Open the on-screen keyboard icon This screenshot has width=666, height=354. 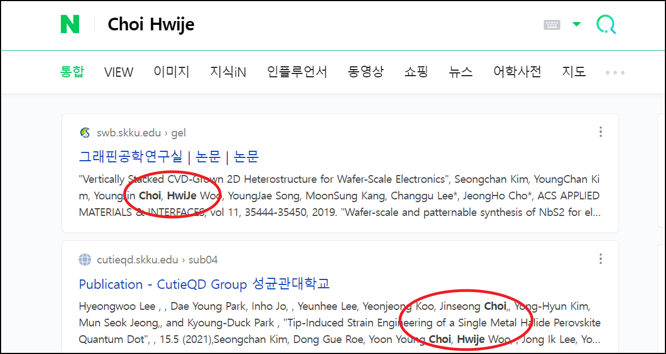point(552,24)
